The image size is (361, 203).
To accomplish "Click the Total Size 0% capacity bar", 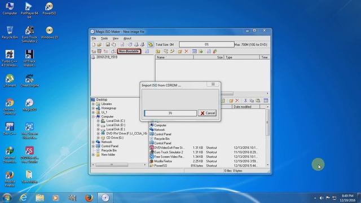I will pos(206,45).
